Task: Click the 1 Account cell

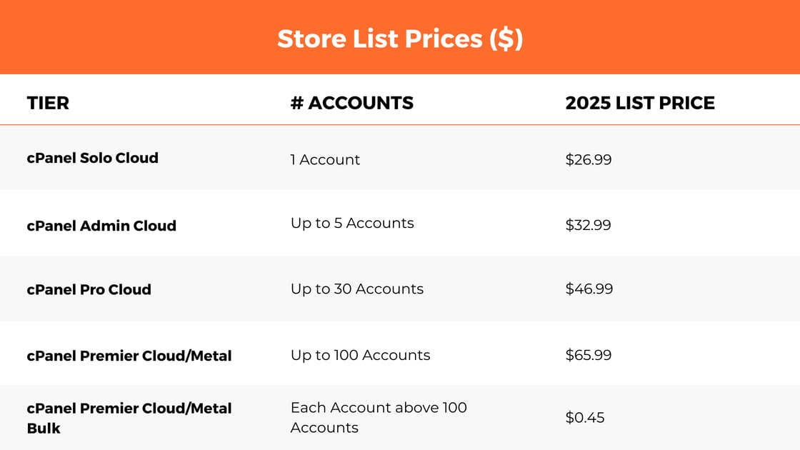Action: click(325, 160)
